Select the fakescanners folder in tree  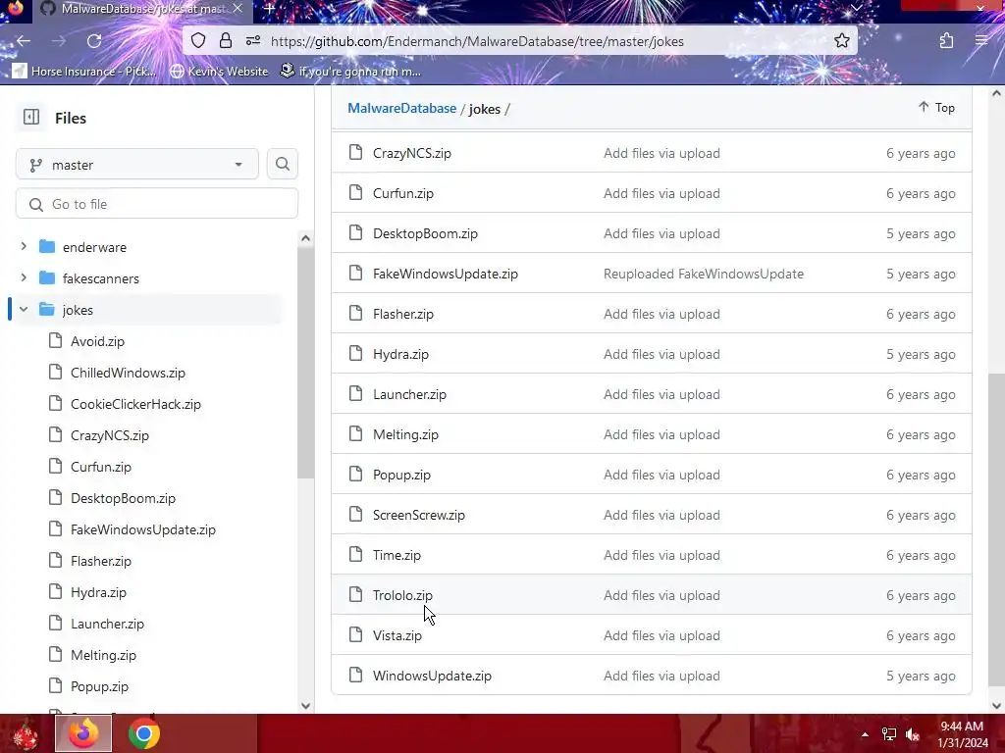tap(101, 278)
